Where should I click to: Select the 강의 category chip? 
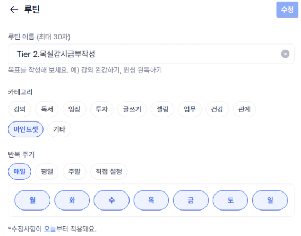click(x=20, y=109)
